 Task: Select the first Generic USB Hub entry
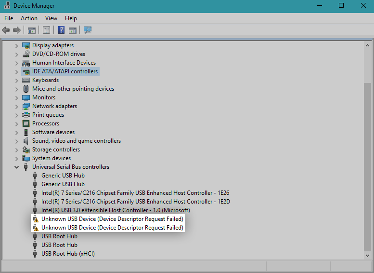click(63, 176)
